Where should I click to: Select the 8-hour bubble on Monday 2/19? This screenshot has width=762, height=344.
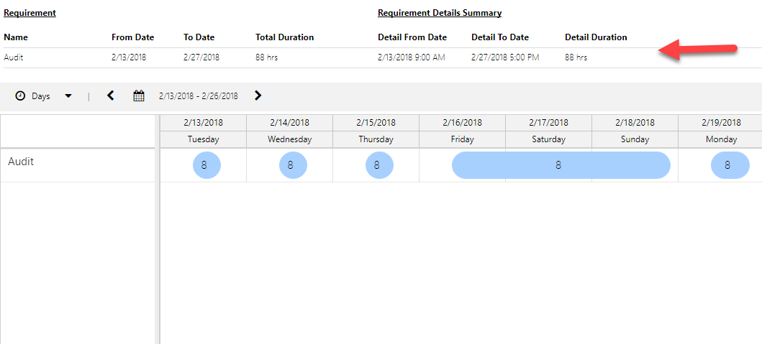click(x=730, y=165)
